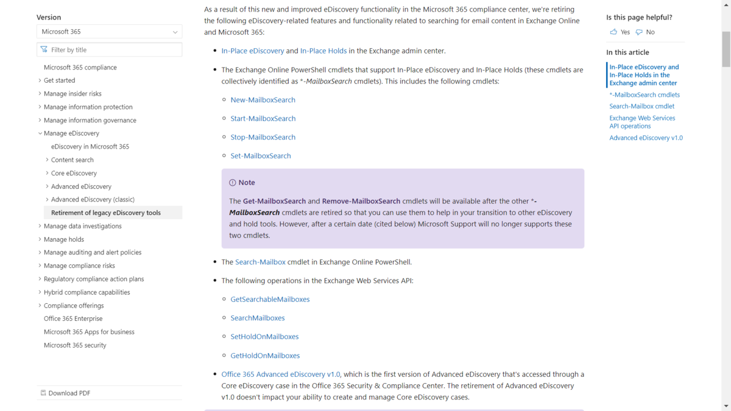The height and width of the screenshot is (411, 731).
Task: Click the Download PDF icon
Action: (43, 393)
